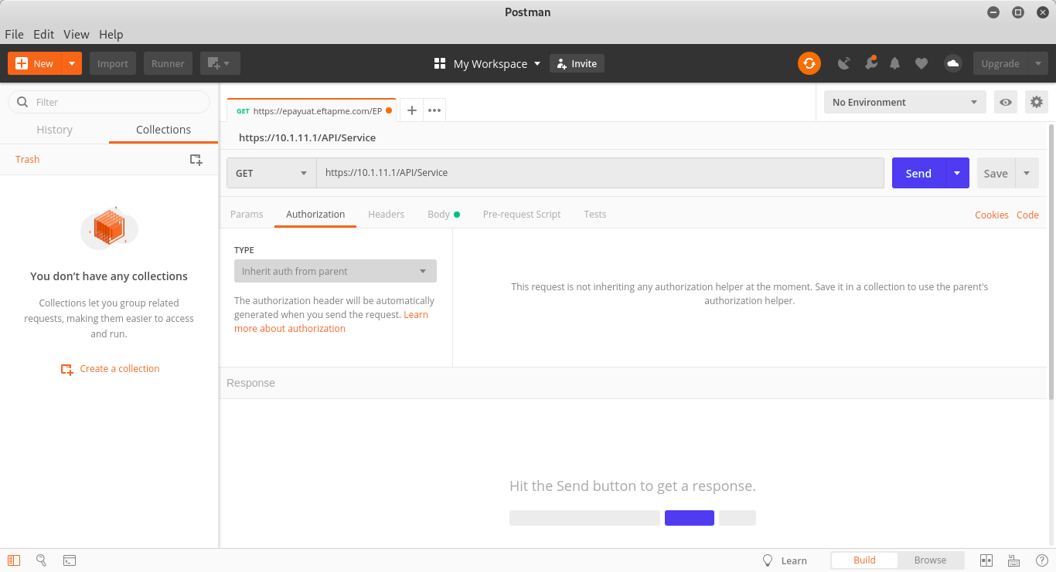Open the tab options ellipsis menu
The image size is (1056, 572).
point(434,110)
